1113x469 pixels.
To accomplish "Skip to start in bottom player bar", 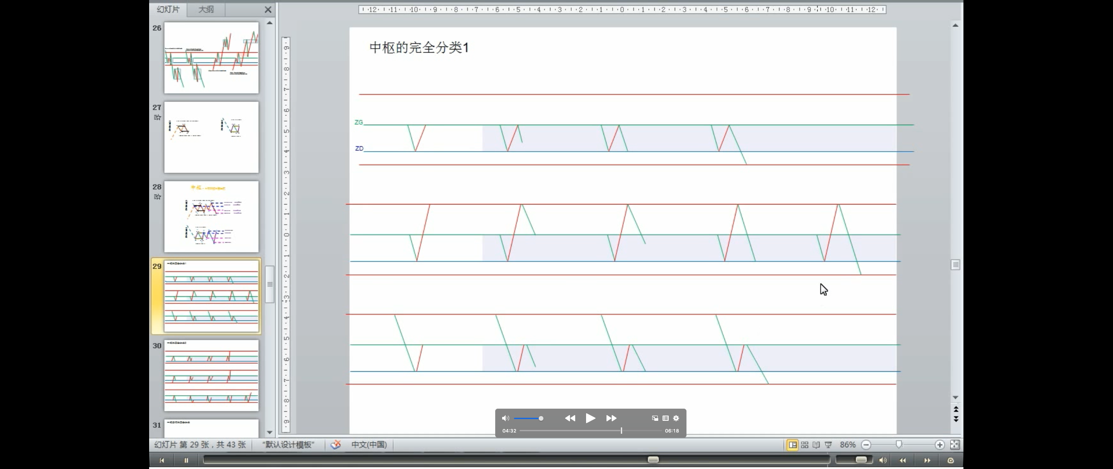I will coord(162,460).
